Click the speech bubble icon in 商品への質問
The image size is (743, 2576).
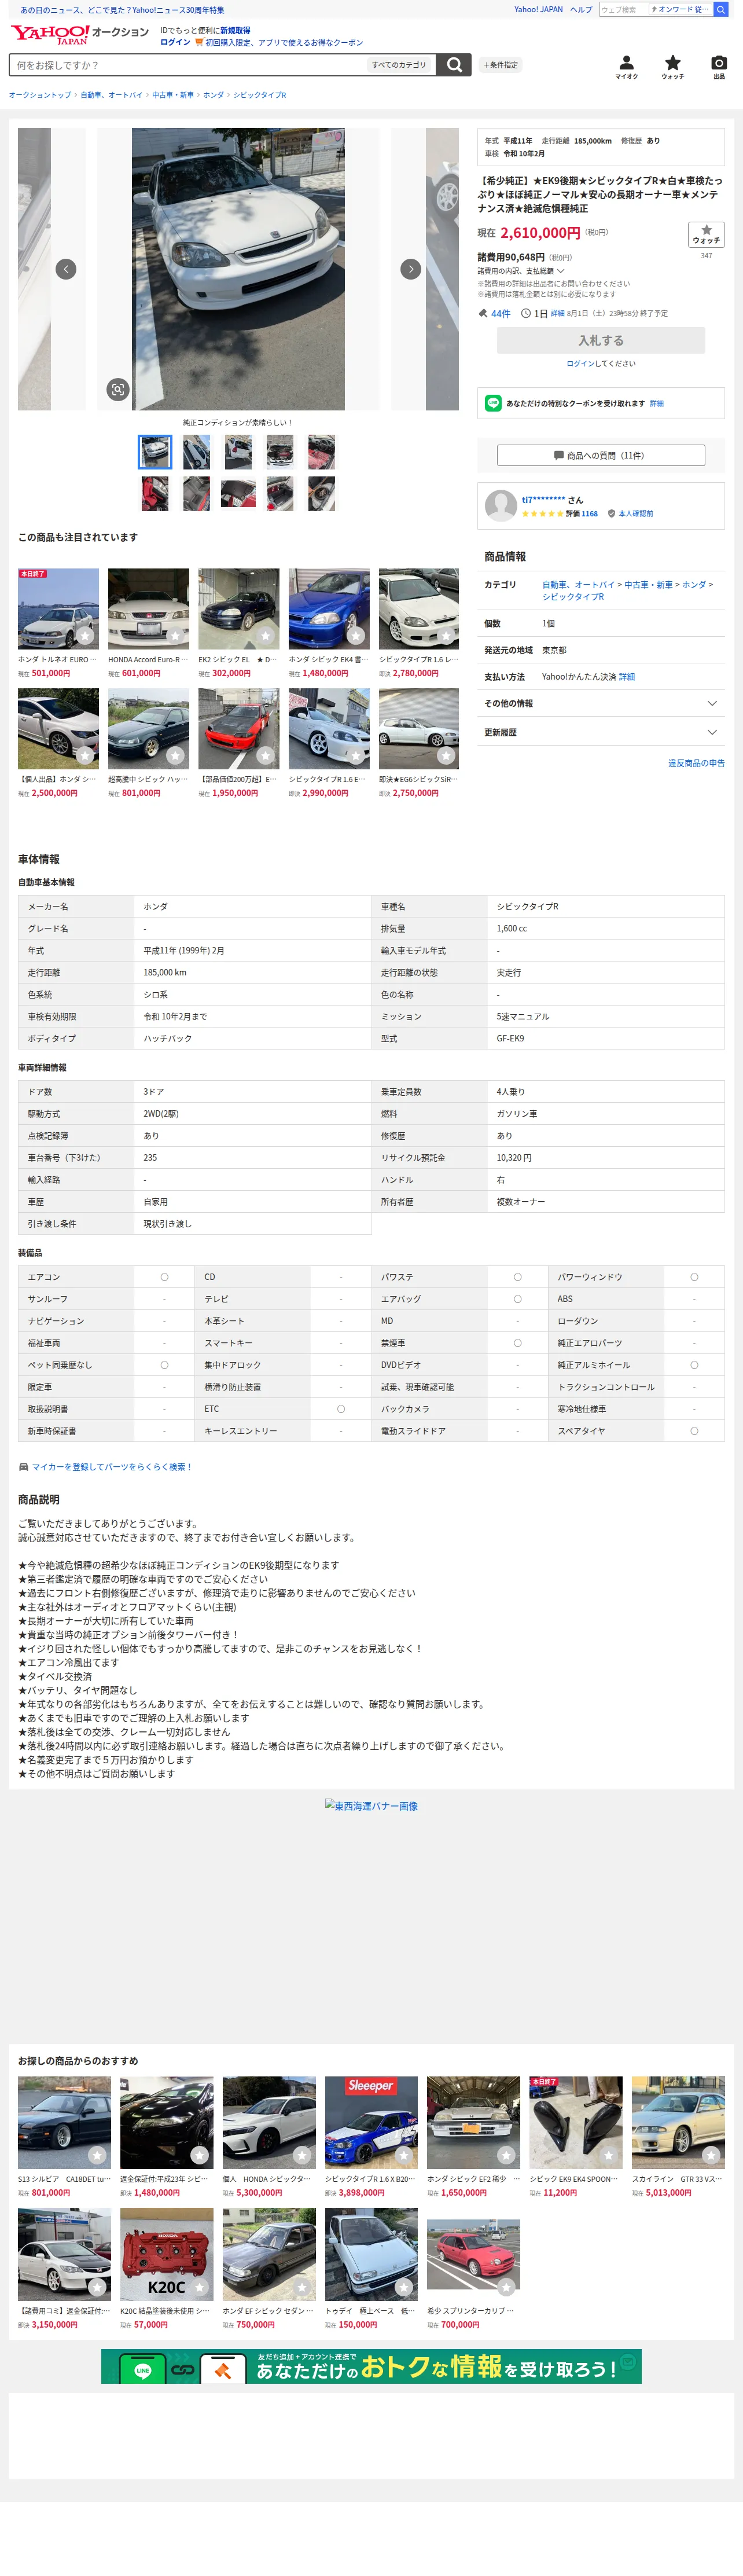[559, 456]
